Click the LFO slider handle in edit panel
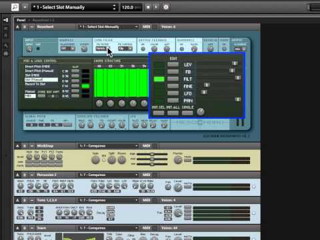 click(204, 92)
